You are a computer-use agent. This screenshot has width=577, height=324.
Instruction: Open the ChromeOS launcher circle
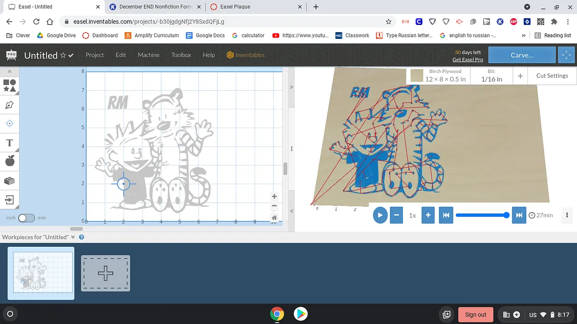10,314
